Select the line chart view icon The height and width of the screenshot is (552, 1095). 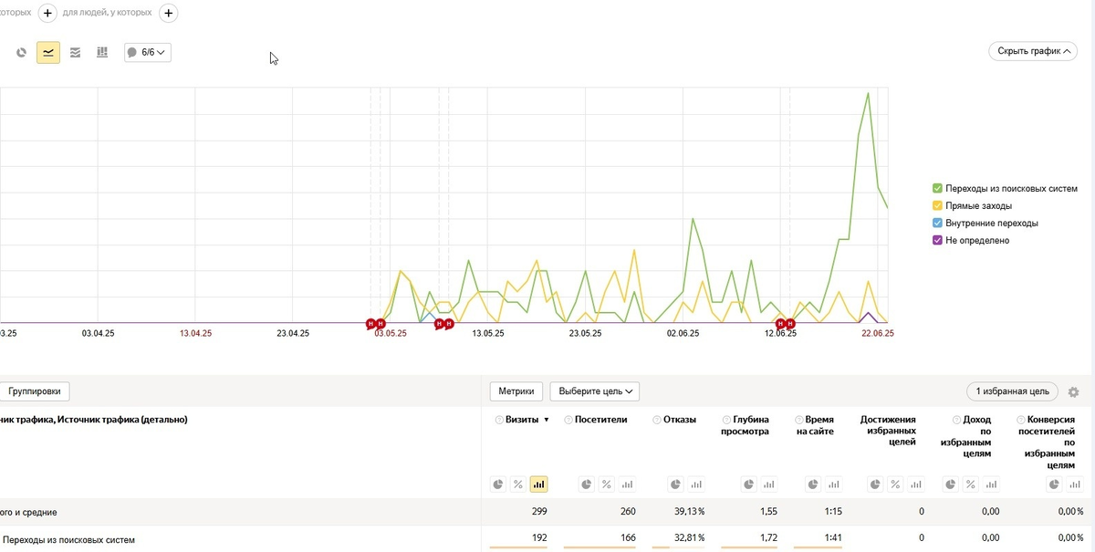[x=48, y=53]
